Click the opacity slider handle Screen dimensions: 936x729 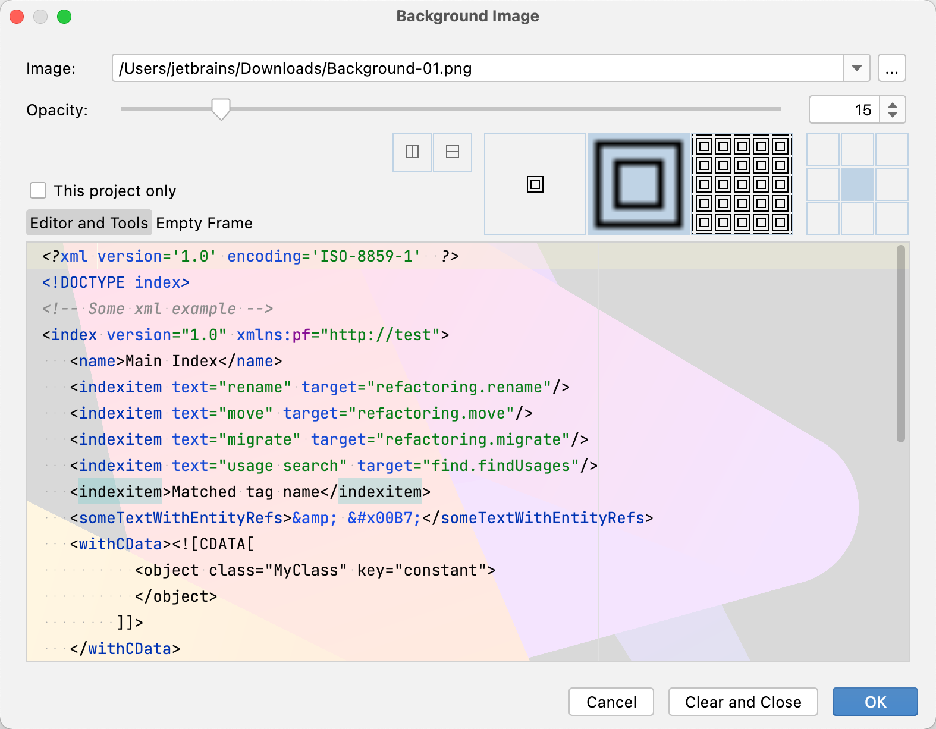click(x=221, y=109)
